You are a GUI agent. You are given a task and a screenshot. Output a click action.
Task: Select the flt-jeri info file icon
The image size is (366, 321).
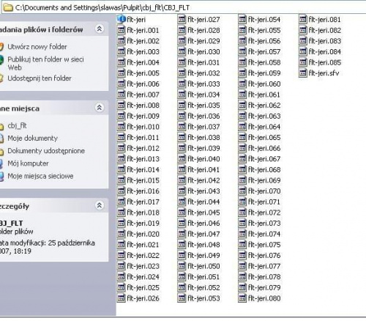(122, 19)
